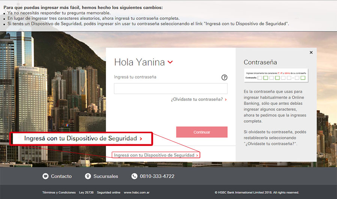Click the Continuar button
Screen dimensions: 337x199
point(202,132)
